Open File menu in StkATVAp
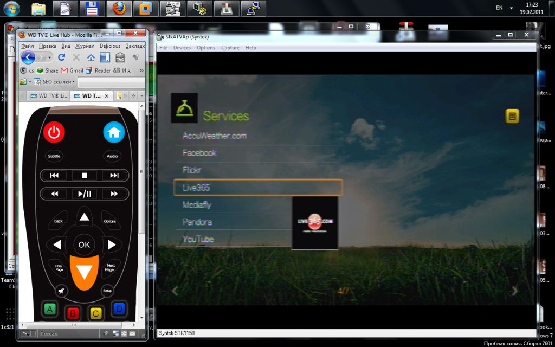 point(164,48)
